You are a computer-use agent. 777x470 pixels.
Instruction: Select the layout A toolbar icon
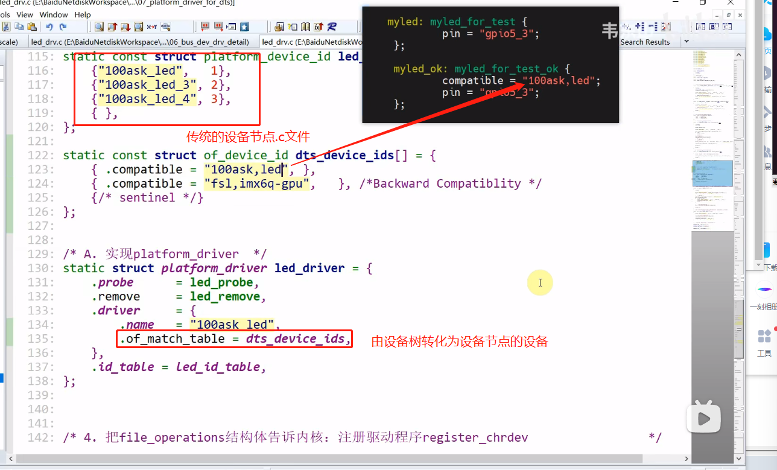click(700, 27)
